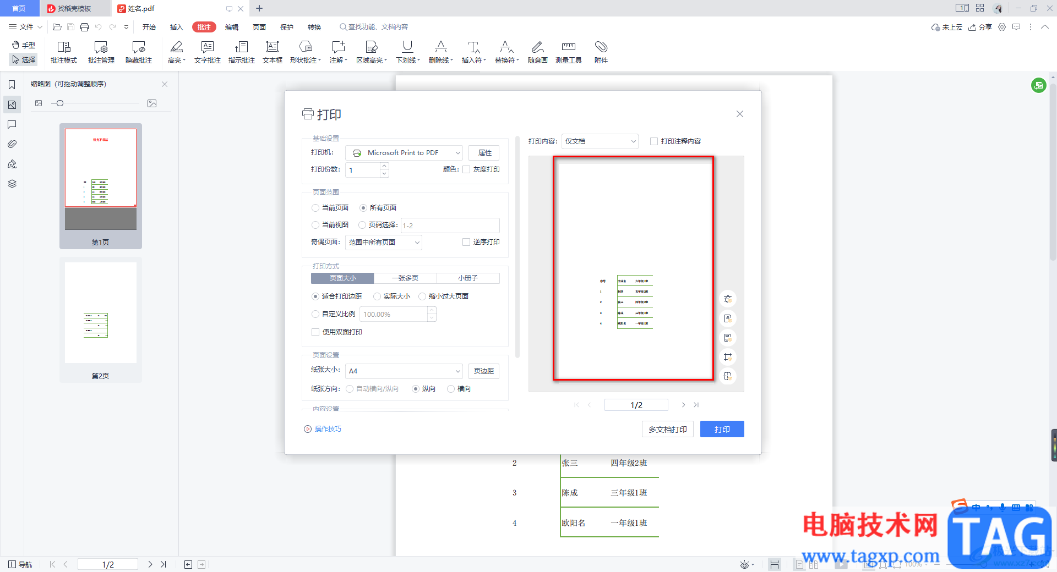
Task: Open odd/even pages dropdown (范围中所有页面)
Action: [384, 243]
